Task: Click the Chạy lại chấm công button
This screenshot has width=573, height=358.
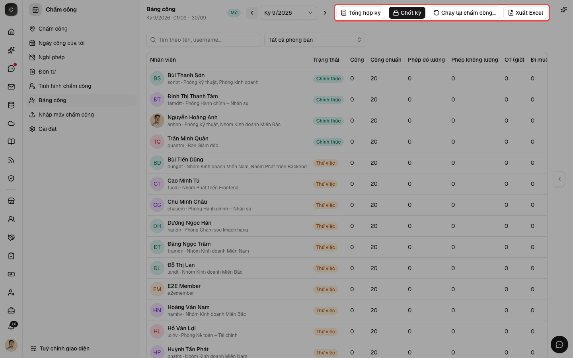Action: pos(464,13)
